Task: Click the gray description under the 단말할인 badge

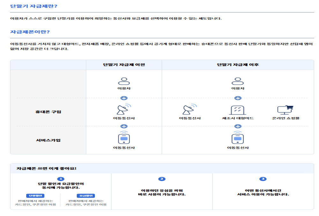Action: [35, 203]
